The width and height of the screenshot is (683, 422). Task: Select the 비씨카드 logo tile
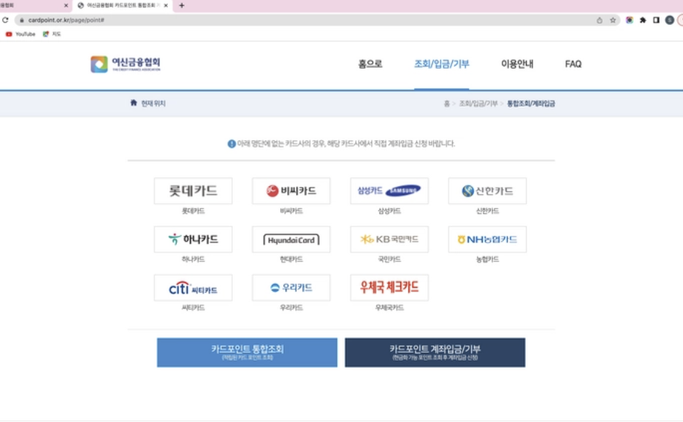click(291, 191)
